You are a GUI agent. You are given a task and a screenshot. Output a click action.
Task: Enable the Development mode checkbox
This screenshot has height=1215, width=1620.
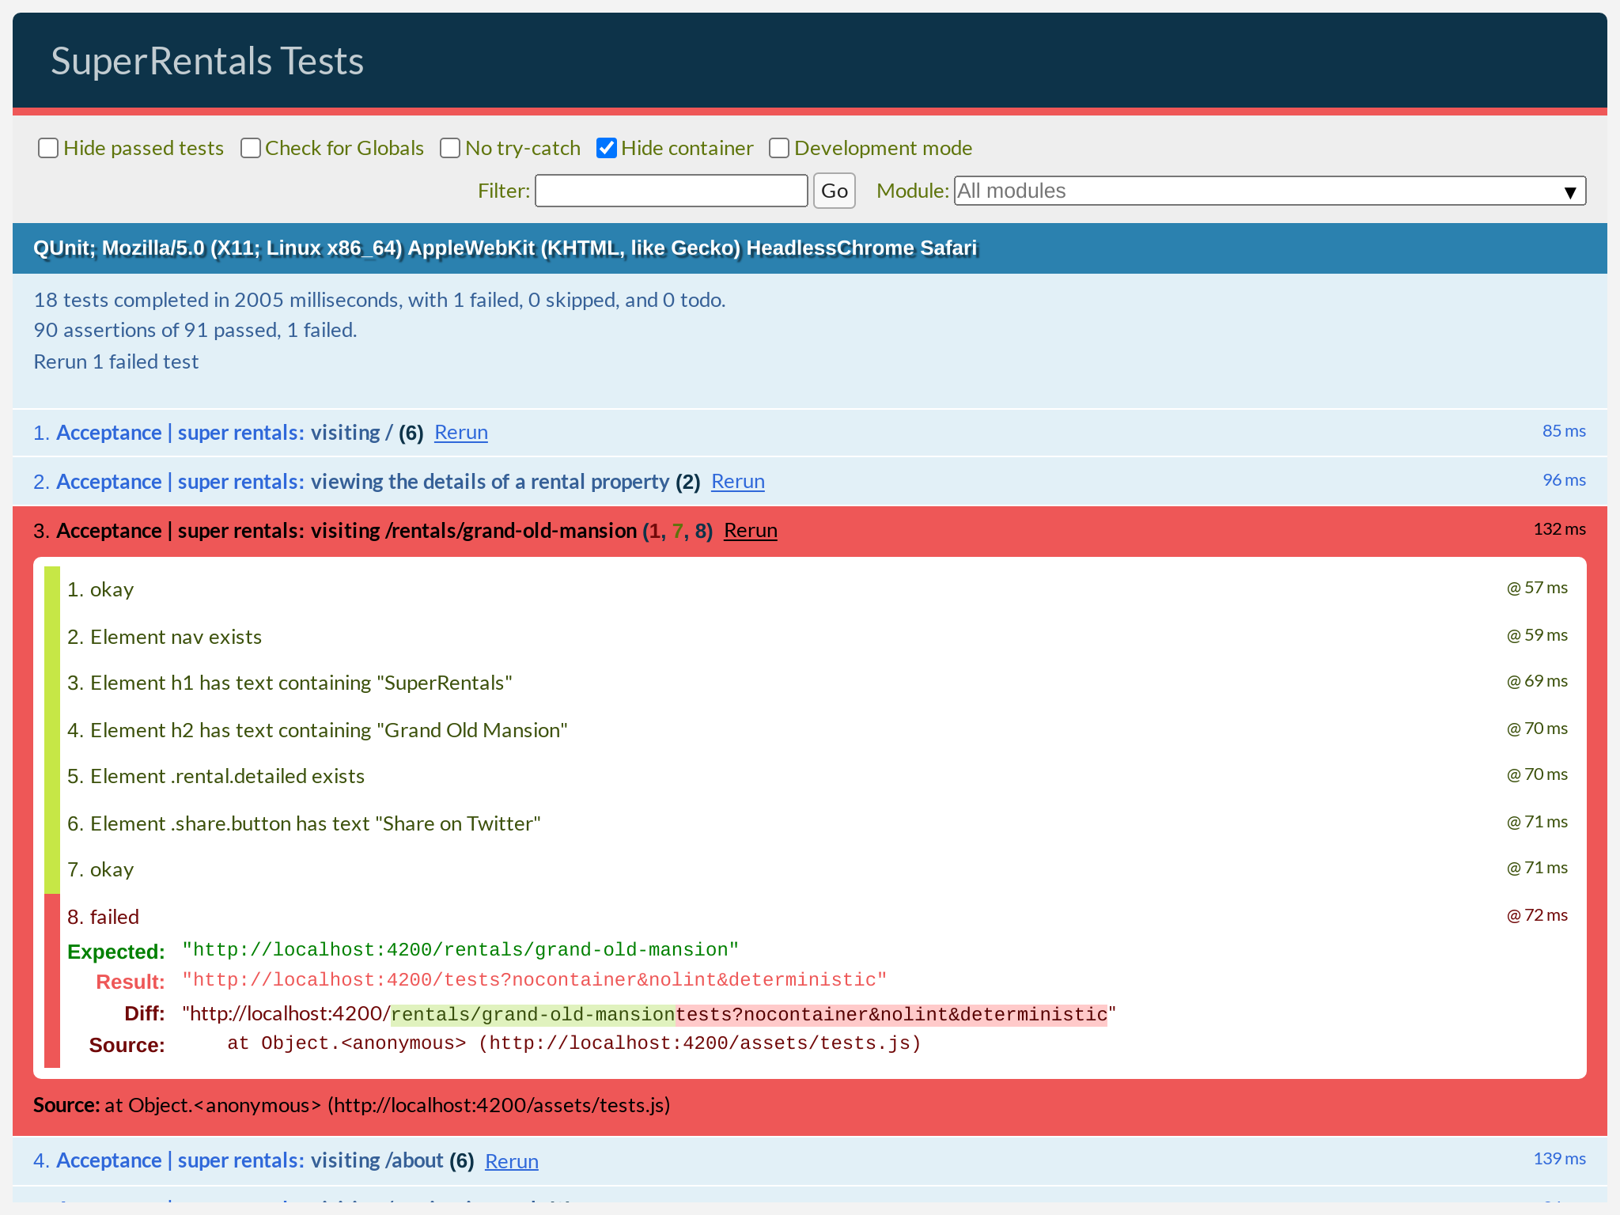coord(779,148)
